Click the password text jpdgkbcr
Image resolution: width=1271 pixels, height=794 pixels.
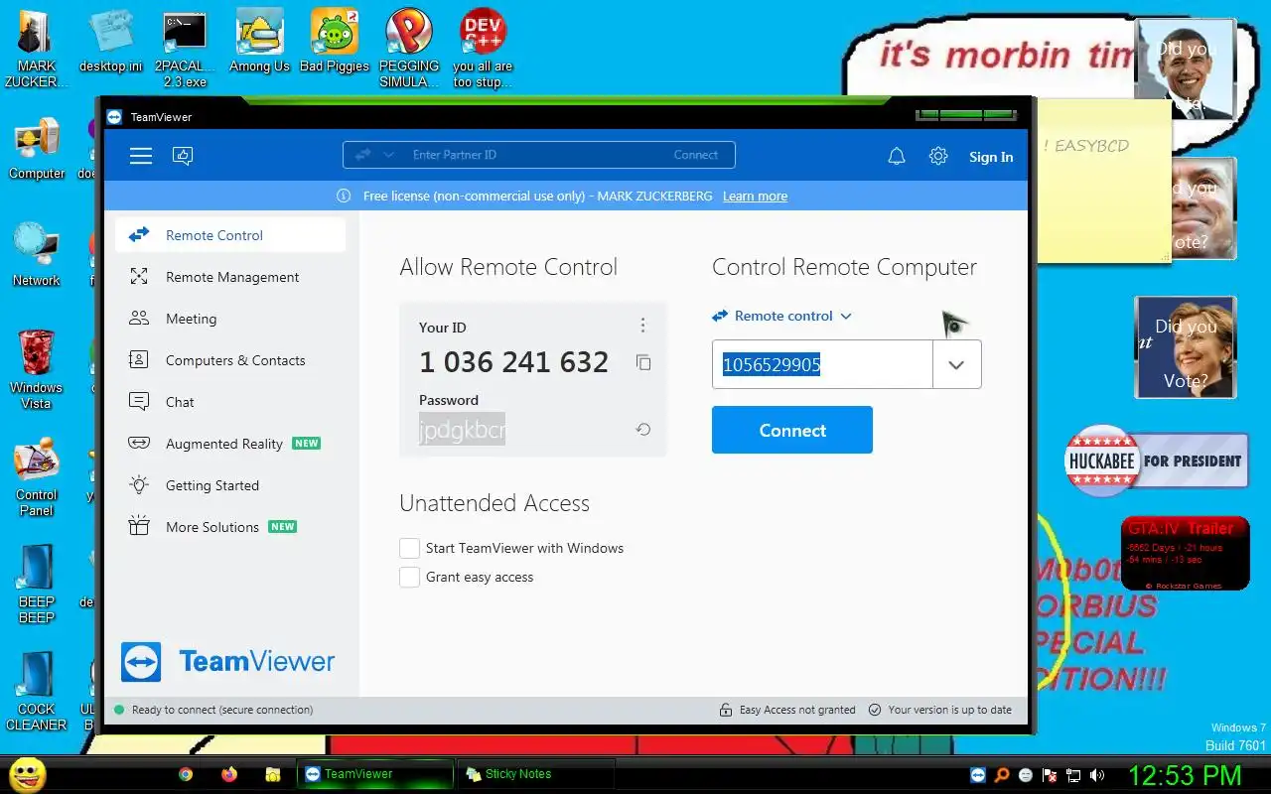462,430
